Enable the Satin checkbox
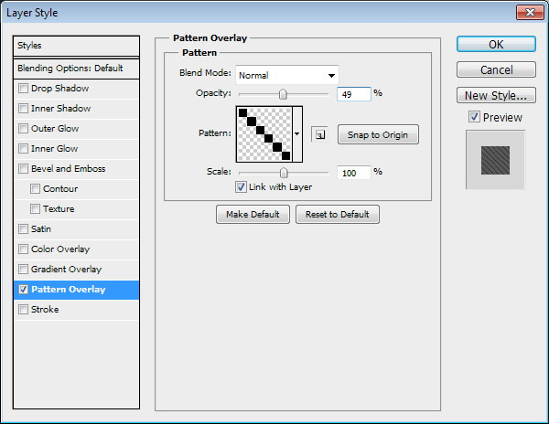Viewport: 549px width, 424px height. (x=23, y=229)
